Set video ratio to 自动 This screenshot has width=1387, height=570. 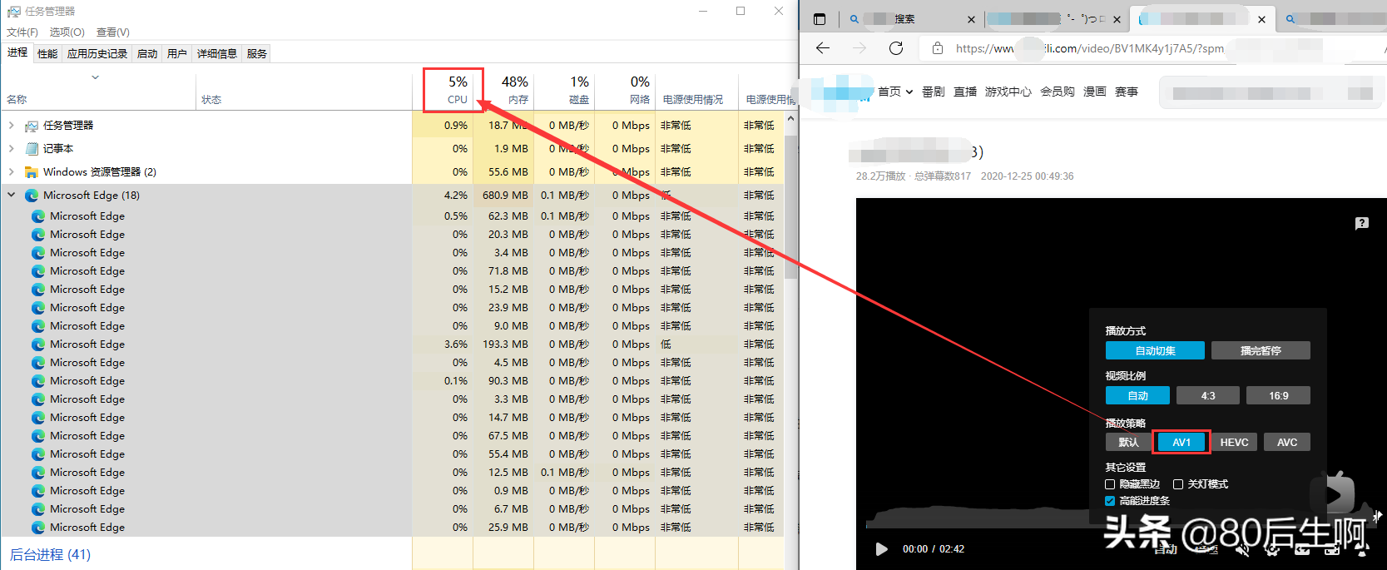click(x=1137, y=395)
